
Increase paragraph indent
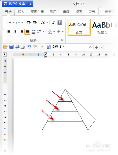pos(35,22)
